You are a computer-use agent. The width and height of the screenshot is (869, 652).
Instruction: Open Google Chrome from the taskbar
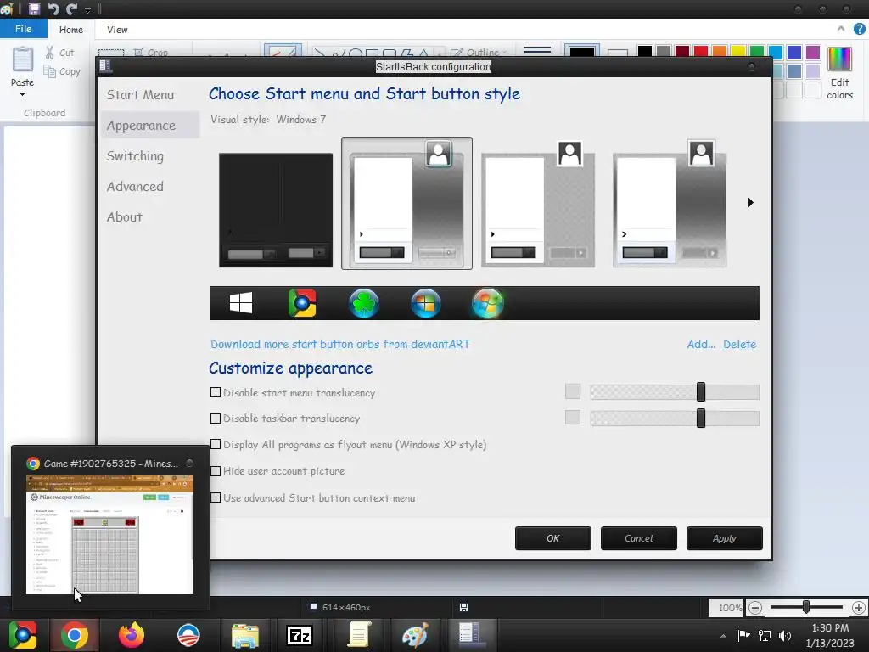point(75,635)
